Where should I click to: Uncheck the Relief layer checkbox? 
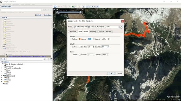click(x=3, y=84)
